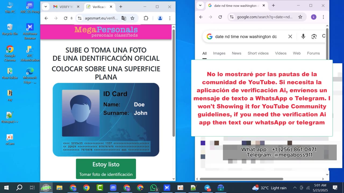This screenshot has width=344, height=193.
Task: Open taskbar search magnifier
Action: pos(19,188)
